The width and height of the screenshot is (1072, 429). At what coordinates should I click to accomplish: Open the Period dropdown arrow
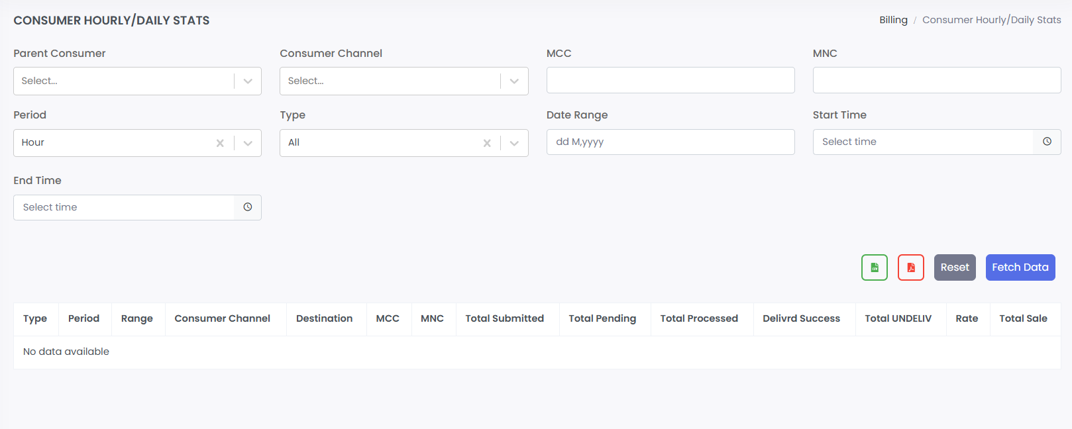248,143
